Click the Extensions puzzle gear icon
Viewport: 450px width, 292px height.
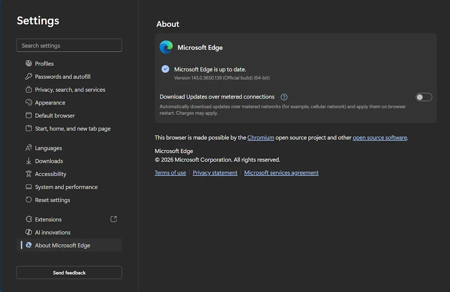28,219
